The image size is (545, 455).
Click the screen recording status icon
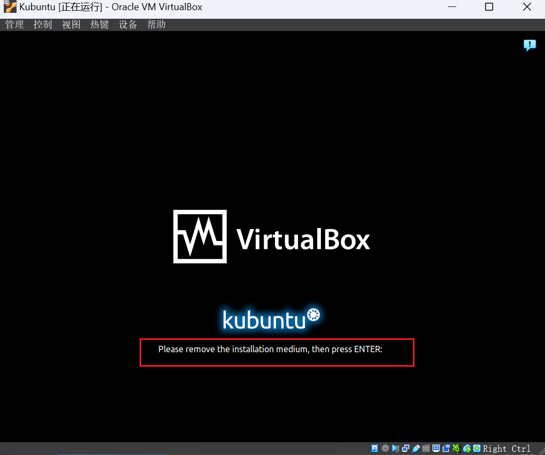[x=446, y=449]
